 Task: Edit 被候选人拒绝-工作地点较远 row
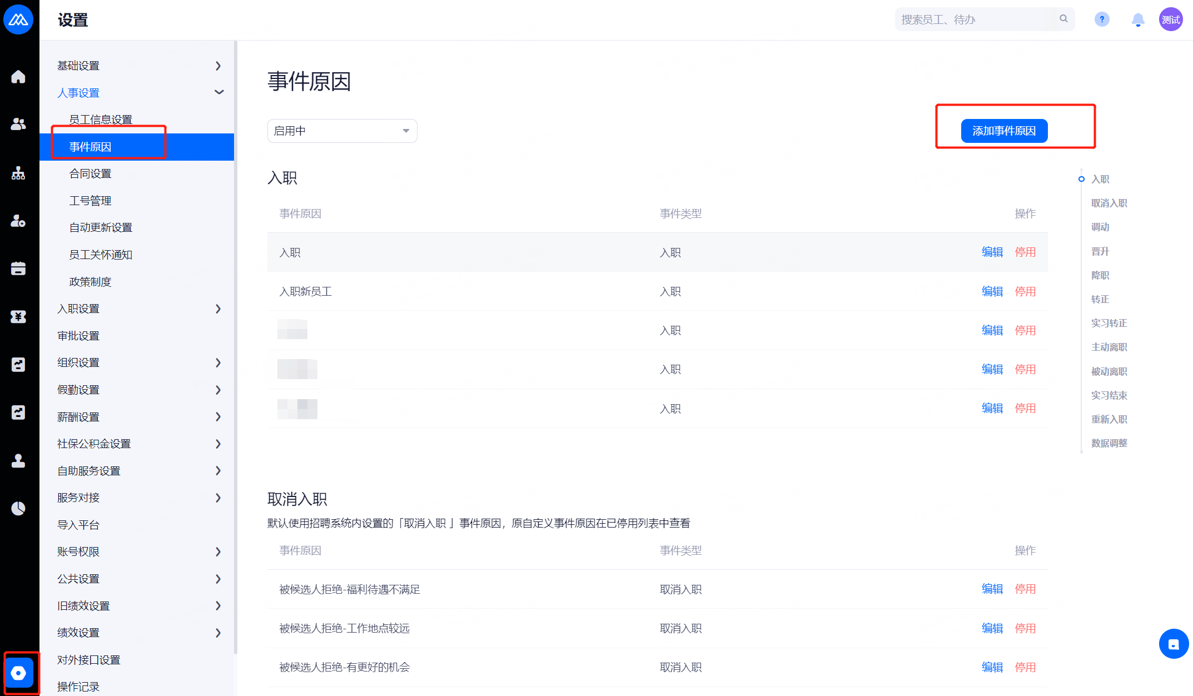992,628
